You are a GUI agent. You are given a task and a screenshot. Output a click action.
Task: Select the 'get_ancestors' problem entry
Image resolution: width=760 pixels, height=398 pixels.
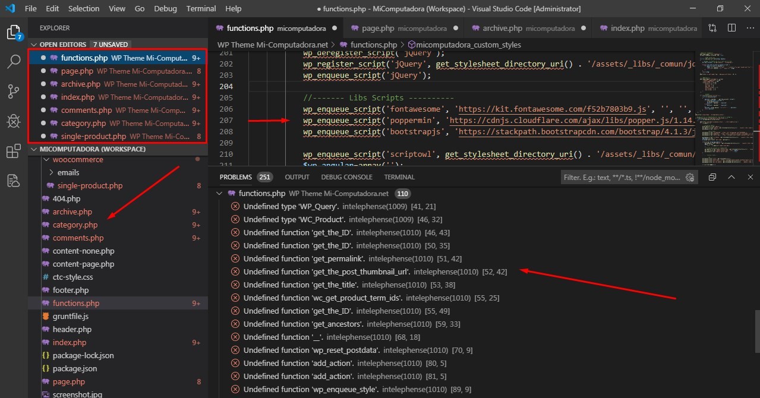(x=345, y=324)
